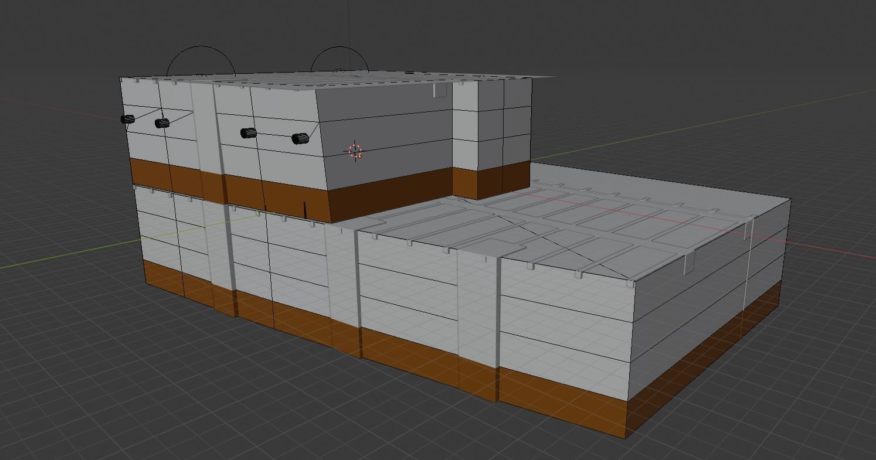Select the small rectangular notch on upper shaded wall

[441, 90]
